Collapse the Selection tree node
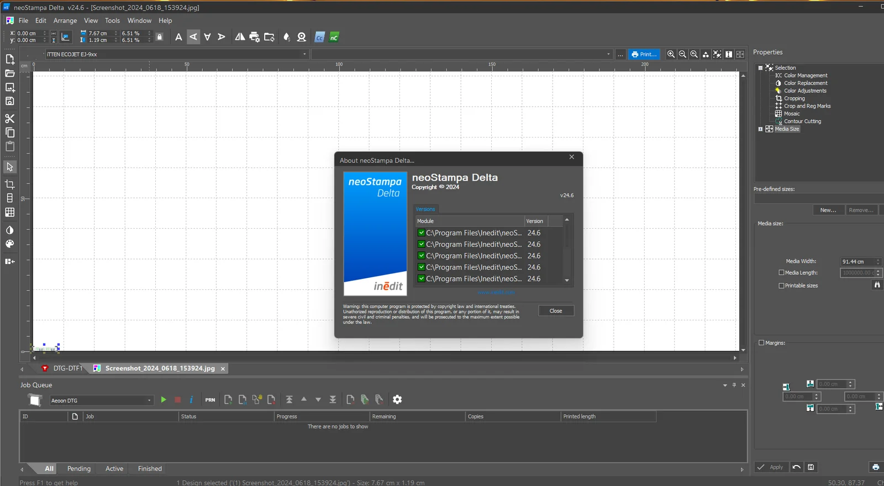The width and height of the screenshot is (884, 486). coord(760,68)
